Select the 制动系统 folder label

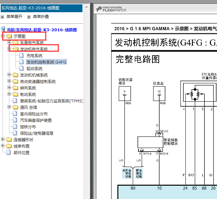[28, 94]
